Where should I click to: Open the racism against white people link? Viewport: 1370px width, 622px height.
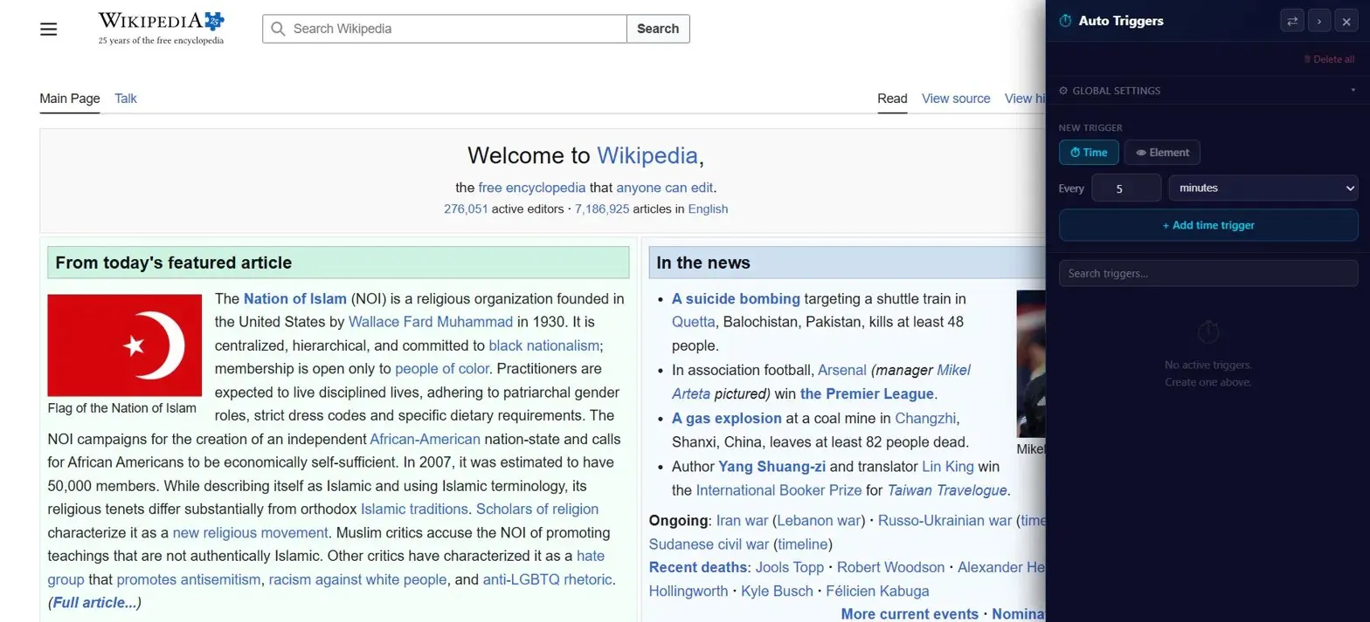[x=358, y=580]
